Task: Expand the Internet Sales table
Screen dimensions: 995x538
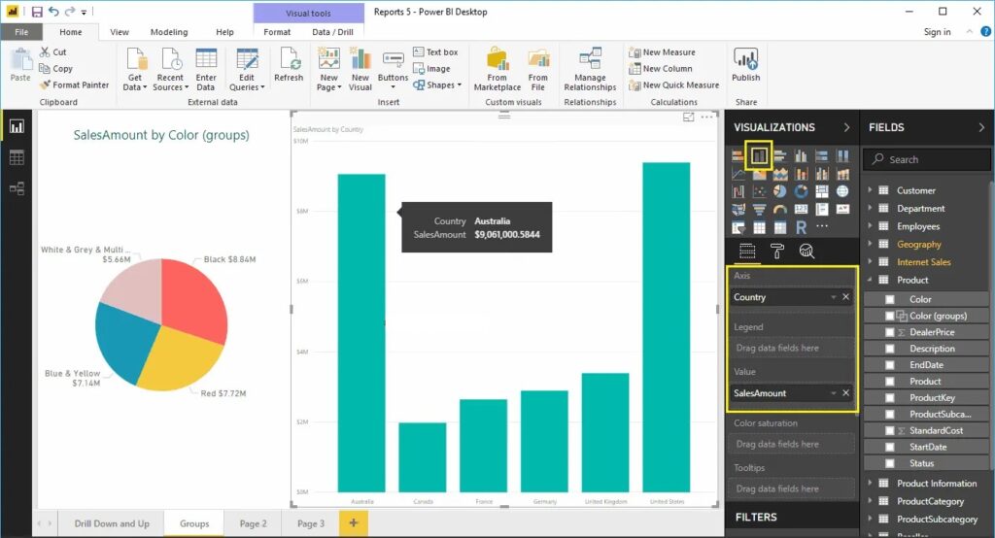Action: coord(870,261)
